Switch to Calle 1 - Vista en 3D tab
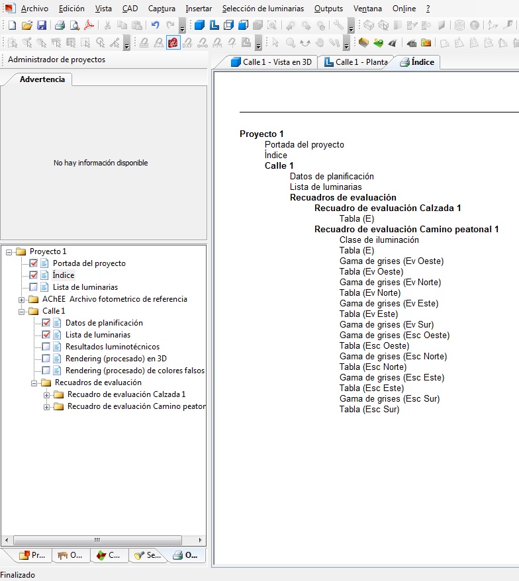This screenshot has height=581, width=519. [270, 62]
